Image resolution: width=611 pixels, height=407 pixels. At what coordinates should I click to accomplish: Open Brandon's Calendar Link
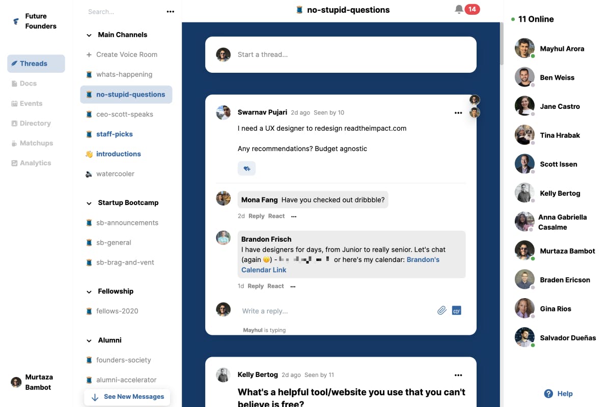(x=340, y=265)
